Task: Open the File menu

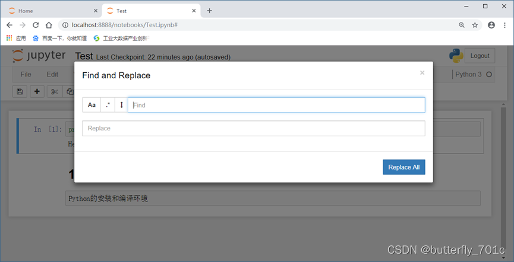Action: [x=26, y=74]
